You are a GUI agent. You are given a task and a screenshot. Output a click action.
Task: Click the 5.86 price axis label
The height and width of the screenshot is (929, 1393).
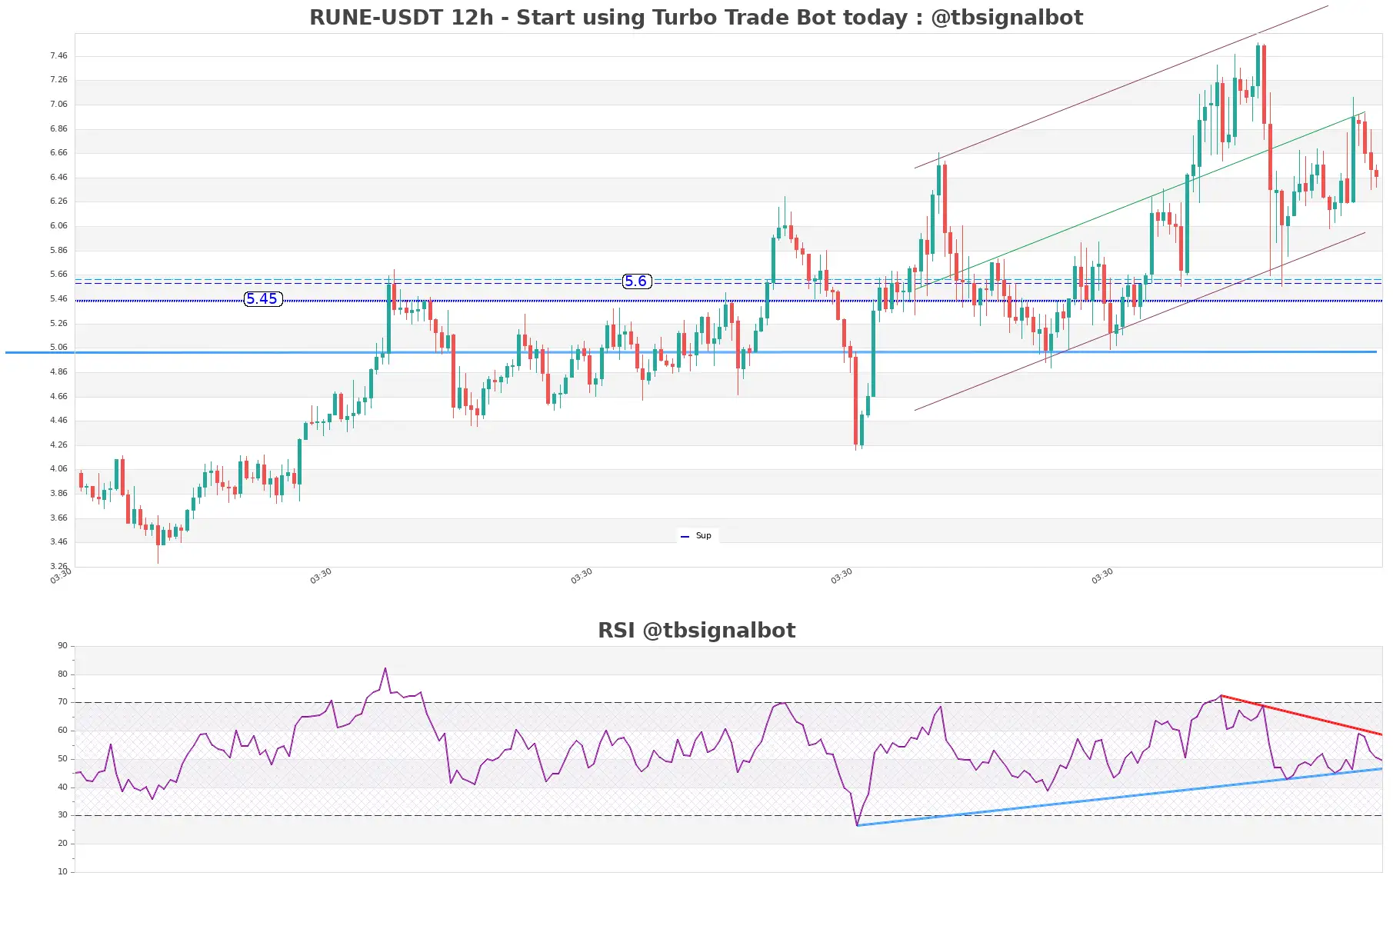58,250
